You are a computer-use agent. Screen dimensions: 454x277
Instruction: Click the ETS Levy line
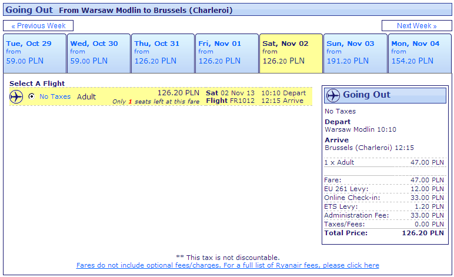tap(384, 206)
